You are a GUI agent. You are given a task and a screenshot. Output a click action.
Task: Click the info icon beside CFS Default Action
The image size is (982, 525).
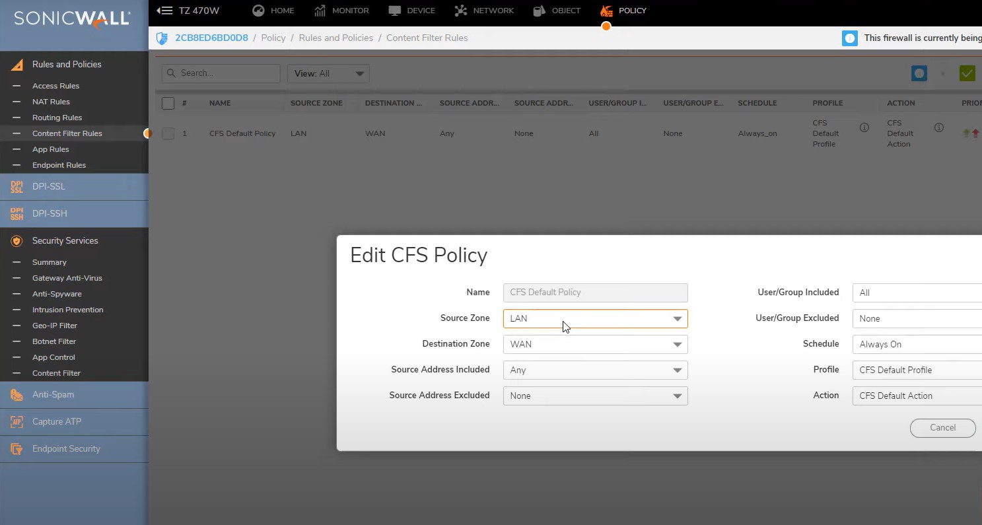coord(938,127)
